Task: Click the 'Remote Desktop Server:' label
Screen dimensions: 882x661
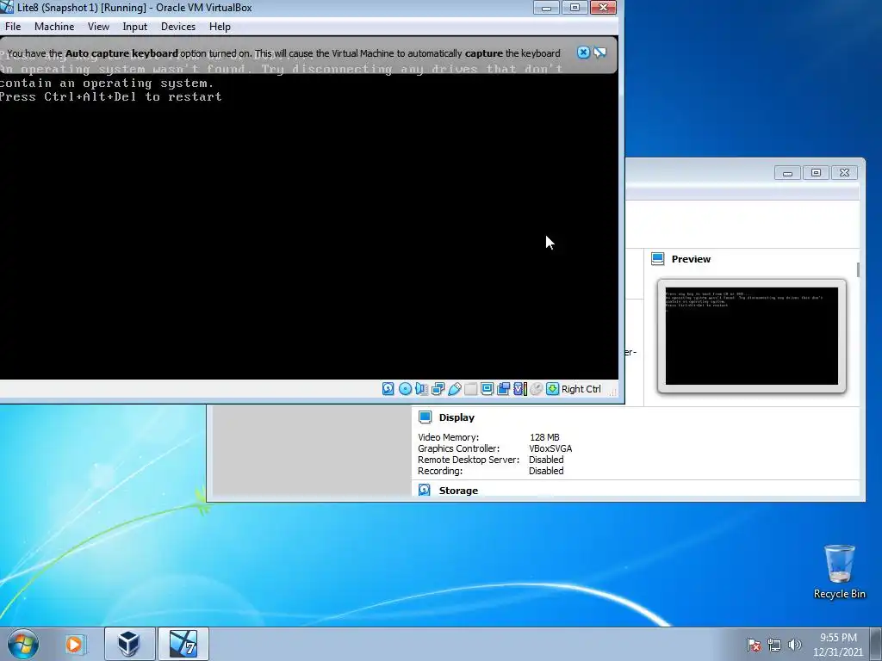Action: click(469, 460)
